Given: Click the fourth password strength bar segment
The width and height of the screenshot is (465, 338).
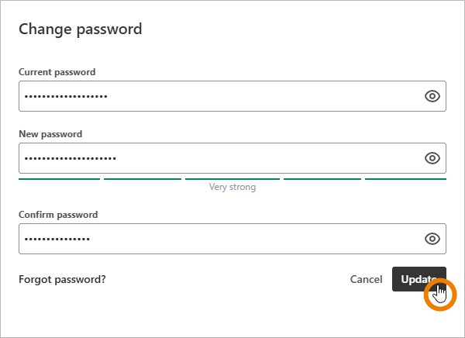Looking at the screenshot, I should (x=322, y=179).
